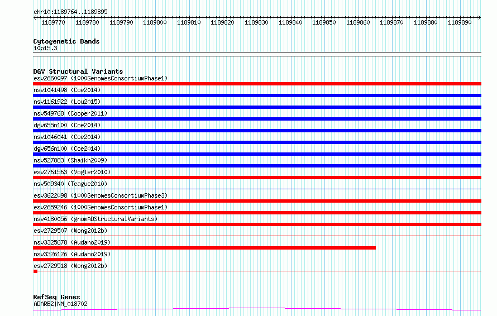Select the red bar below nsv3325678
This screenshot has width=497, height=316.
[x=204, y=248]
